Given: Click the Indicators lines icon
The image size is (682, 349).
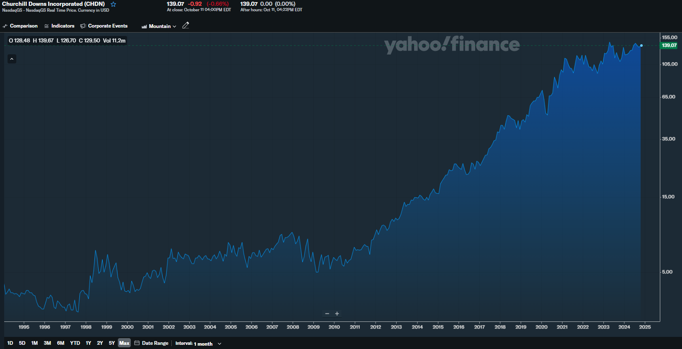Looking at the screenshot, I should point(46,26).
